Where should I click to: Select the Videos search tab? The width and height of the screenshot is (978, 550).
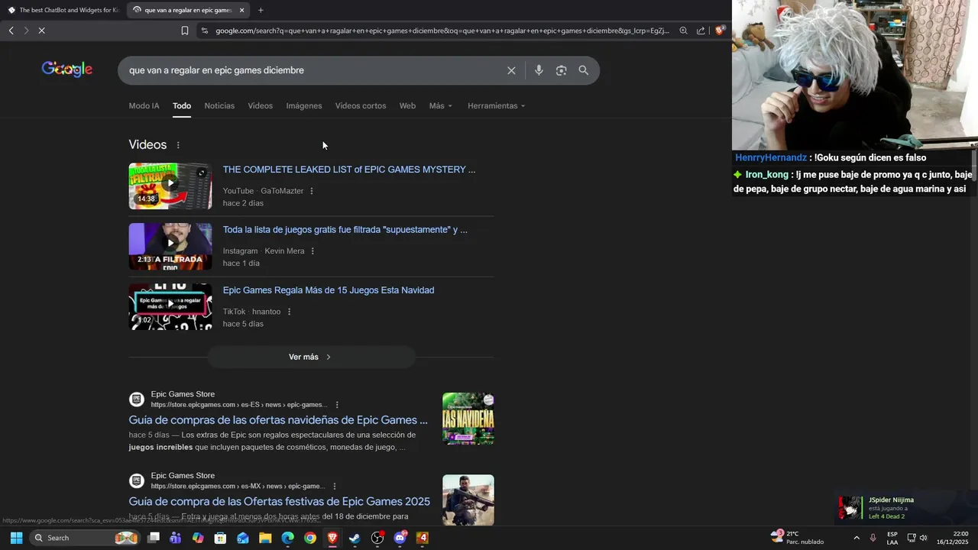tap(260, 105)
